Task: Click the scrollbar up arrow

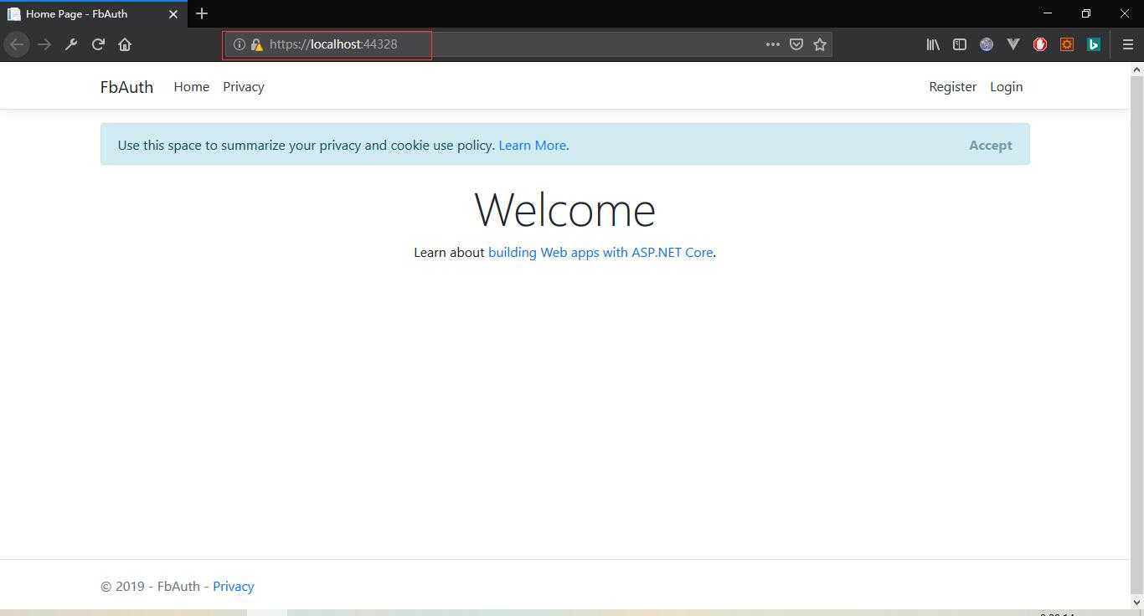Action: [x=1136, y=68]
